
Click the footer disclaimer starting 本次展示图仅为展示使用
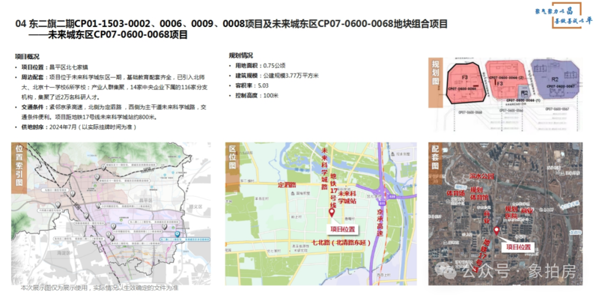point(99,288)
